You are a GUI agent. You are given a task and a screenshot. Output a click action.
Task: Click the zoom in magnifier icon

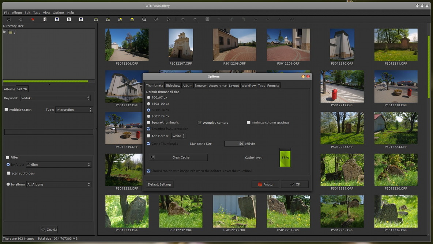(x=195, y=19)
